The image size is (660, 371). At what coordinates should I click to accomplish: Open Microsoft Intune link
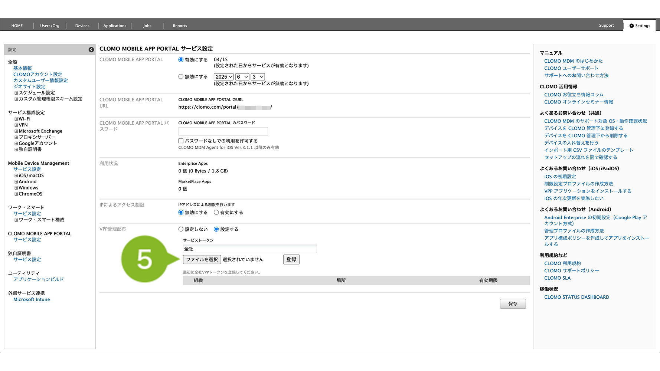point(32,299)
